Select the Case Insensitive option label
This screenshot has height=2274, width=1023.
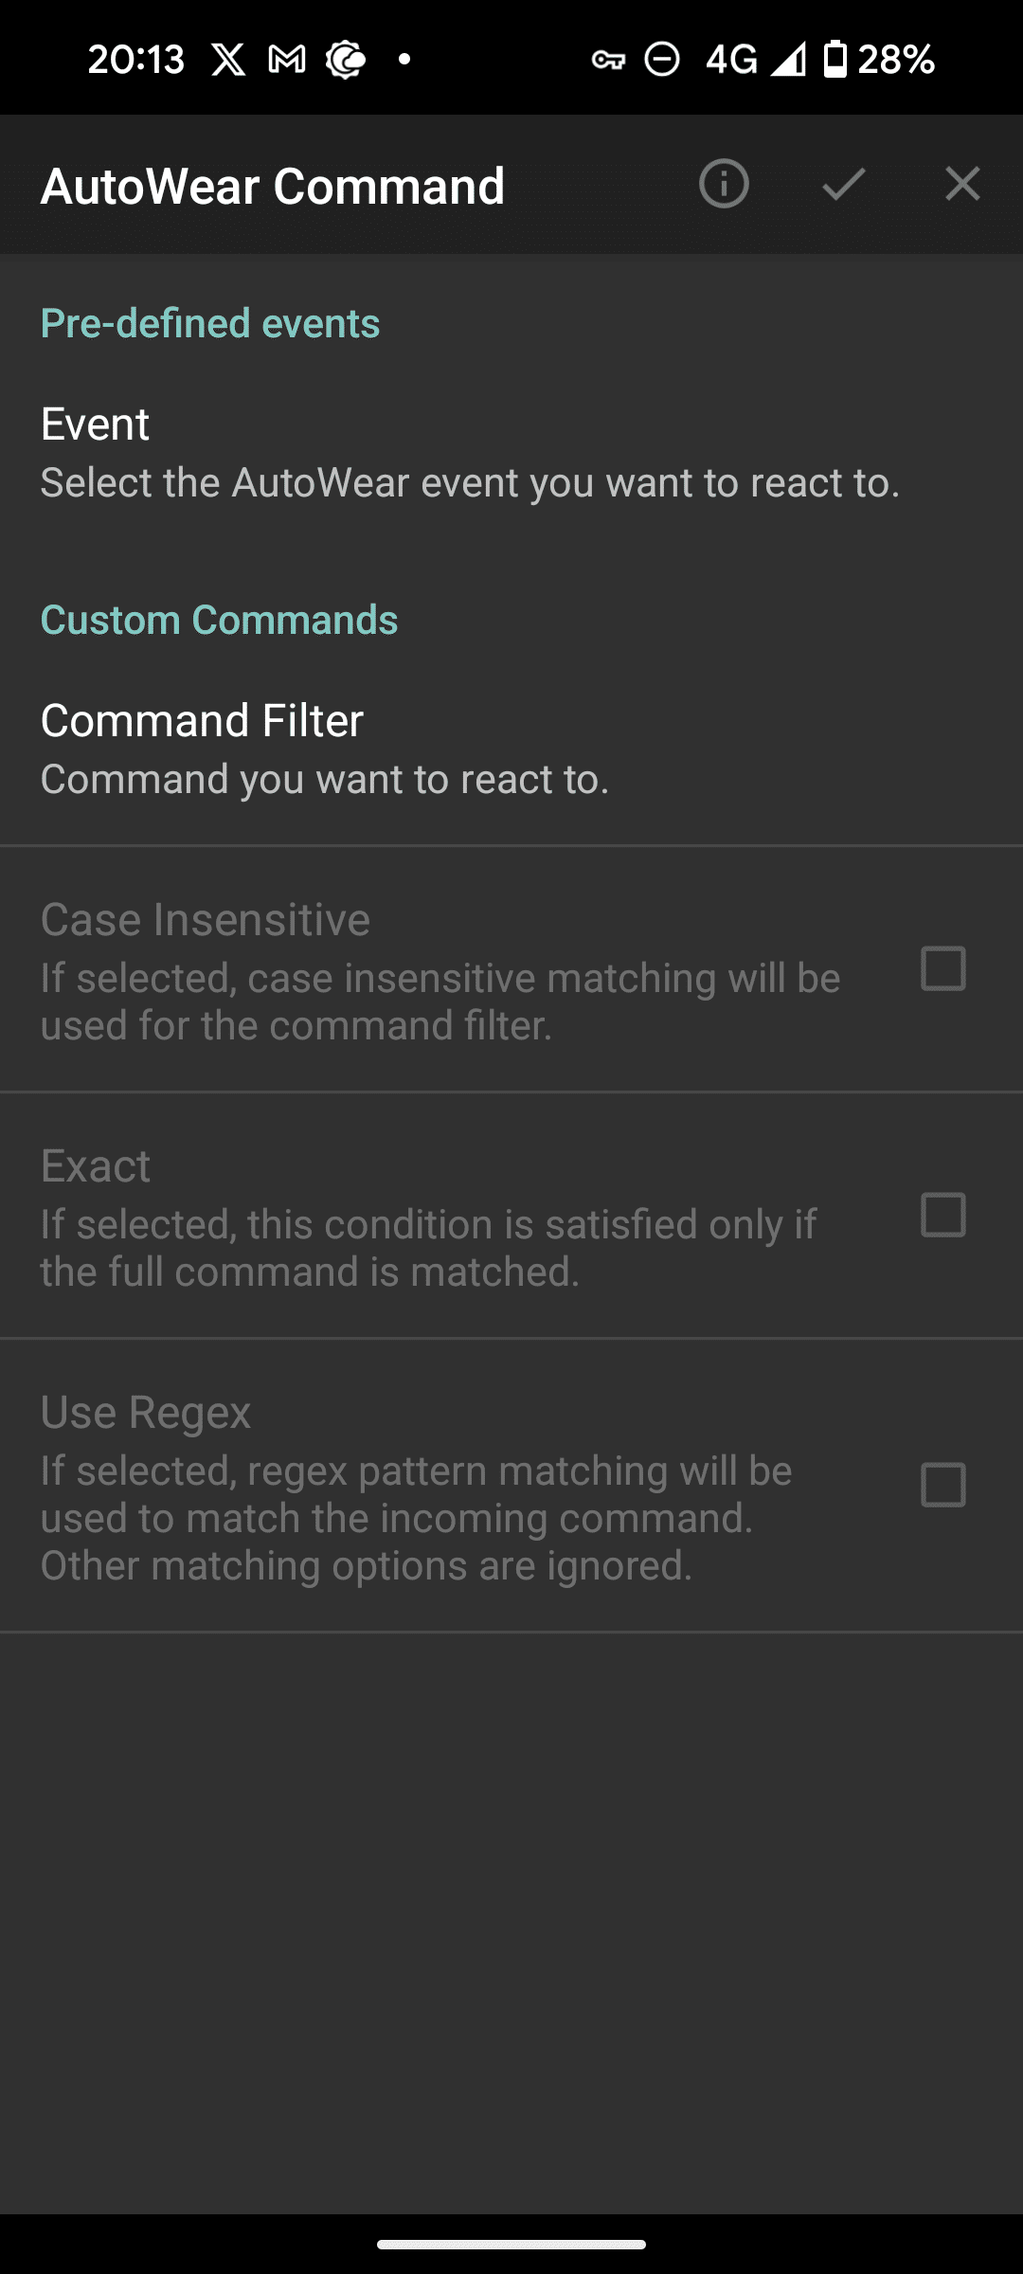206,919
